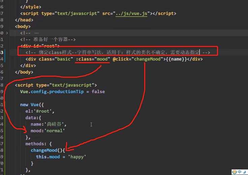Viewport: 248px width, 175px height.
Task: Click the 'changeMood(){' method definition
Action: click(48, 150)
